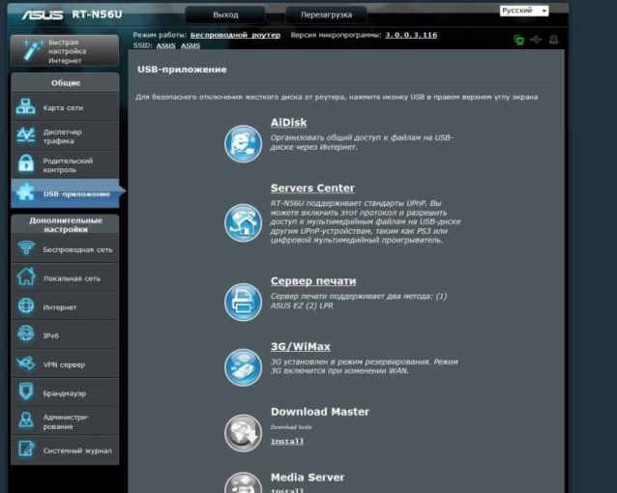Click the printer status icon in header

point(554,40)
